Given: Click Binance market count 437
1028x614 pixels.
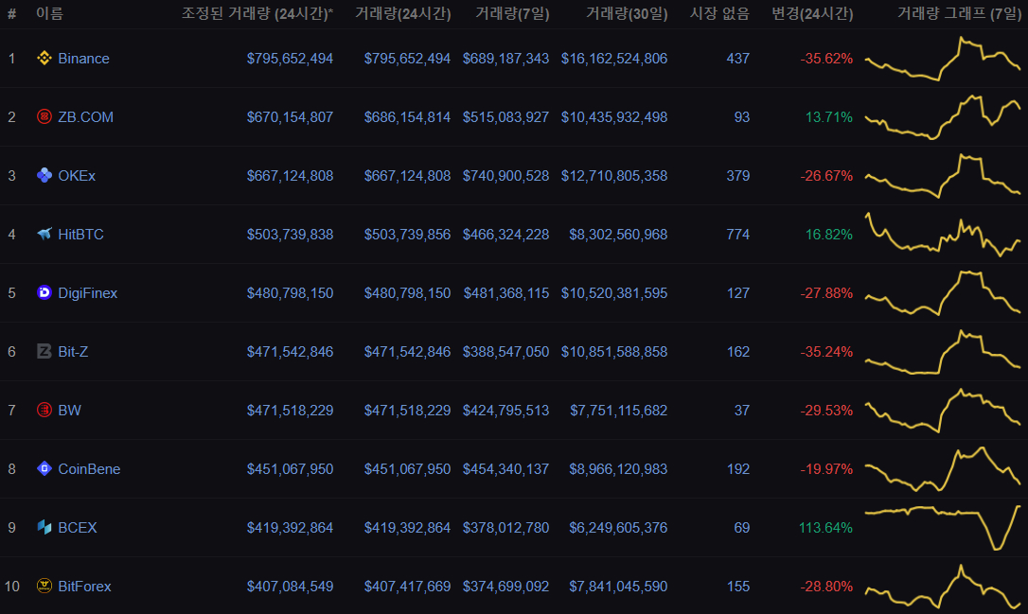Looking at the screenshot, I should [737, 59].
